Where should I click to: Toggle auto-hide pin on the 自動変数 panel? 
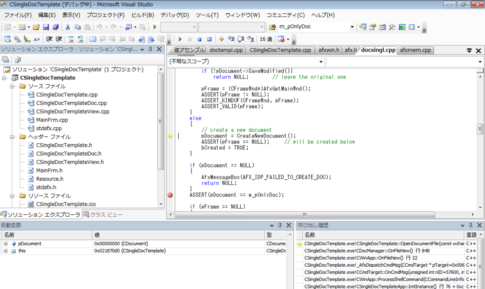pos(279,226)
